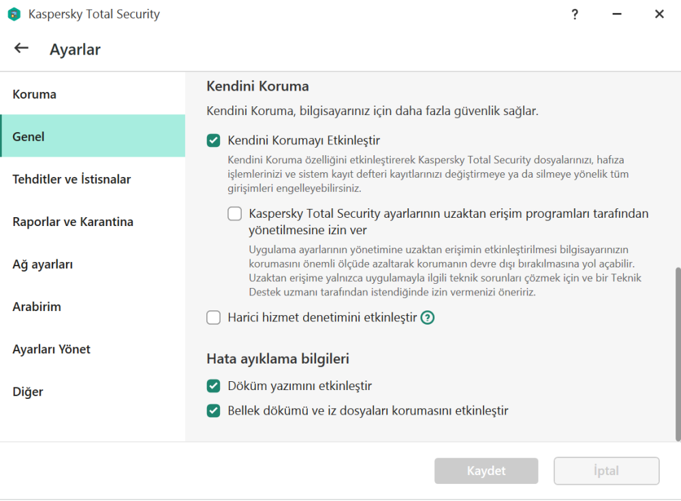This screenshot has height=501, width=681.
Task: Uncheck Döküm yazımını etkinleştir
Action: (214, 386)
